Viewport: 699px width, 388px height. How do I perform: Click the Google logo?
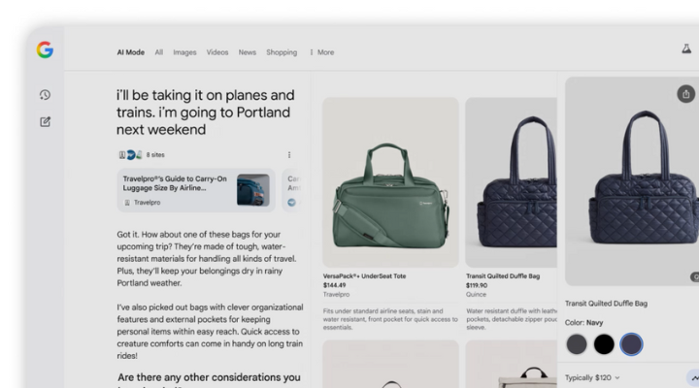point(45,50)
